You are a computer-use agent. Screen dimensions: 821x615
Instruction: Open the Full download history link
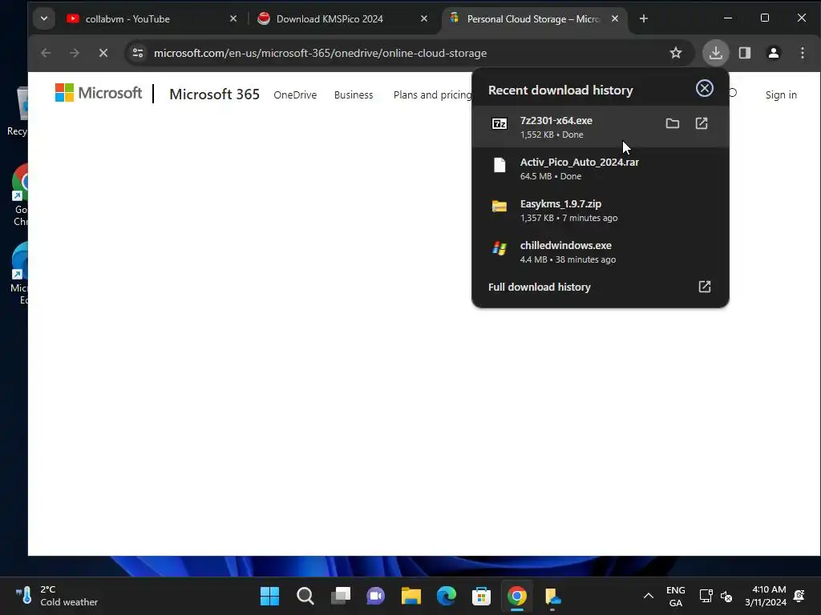tap(540, 287)
